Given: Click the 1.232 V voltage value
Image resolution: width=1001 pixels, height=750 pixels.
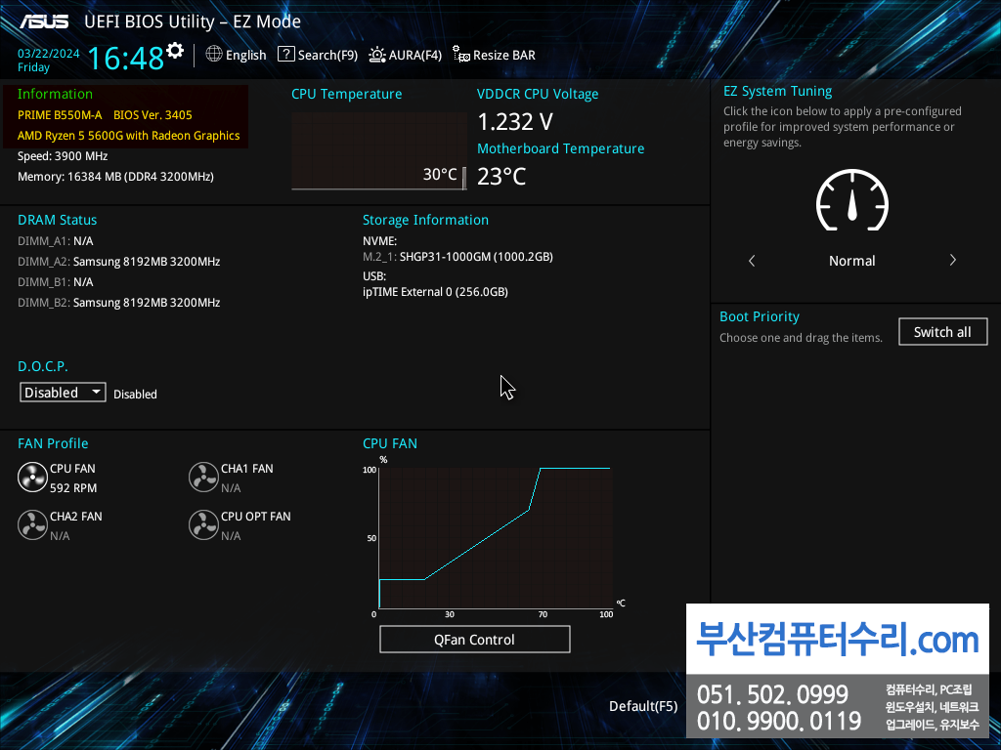Looking at the screenshot, I should click(515, 122).
